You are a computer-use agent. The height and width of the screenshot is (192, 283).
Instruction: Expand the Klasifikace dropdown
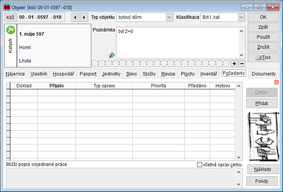click(241, 17)
